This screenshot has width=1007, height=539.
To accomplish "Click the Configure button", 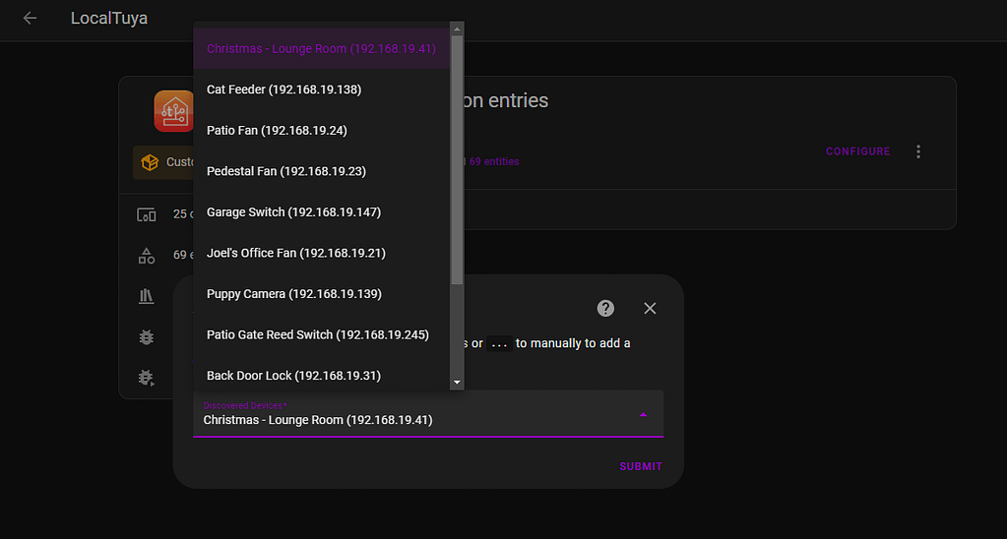I will coord(857,151).
